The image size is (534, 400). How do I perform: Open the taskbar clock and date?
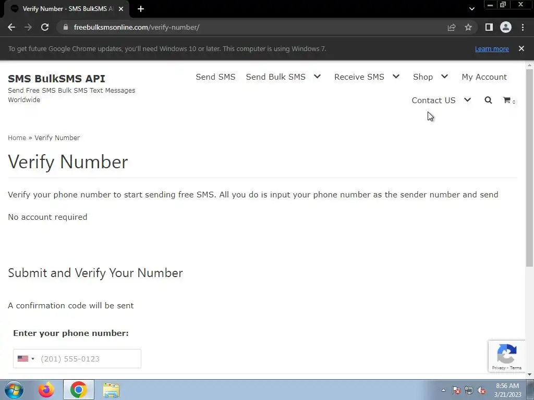507,390
